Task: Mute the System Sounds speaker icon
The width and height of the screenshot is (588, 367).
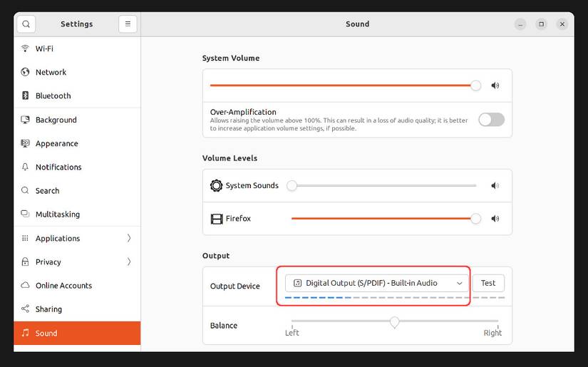Action: (495, 185)
